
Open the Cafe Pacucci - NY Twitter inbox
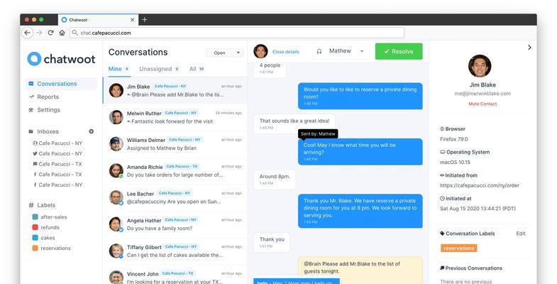coord(57,153)
